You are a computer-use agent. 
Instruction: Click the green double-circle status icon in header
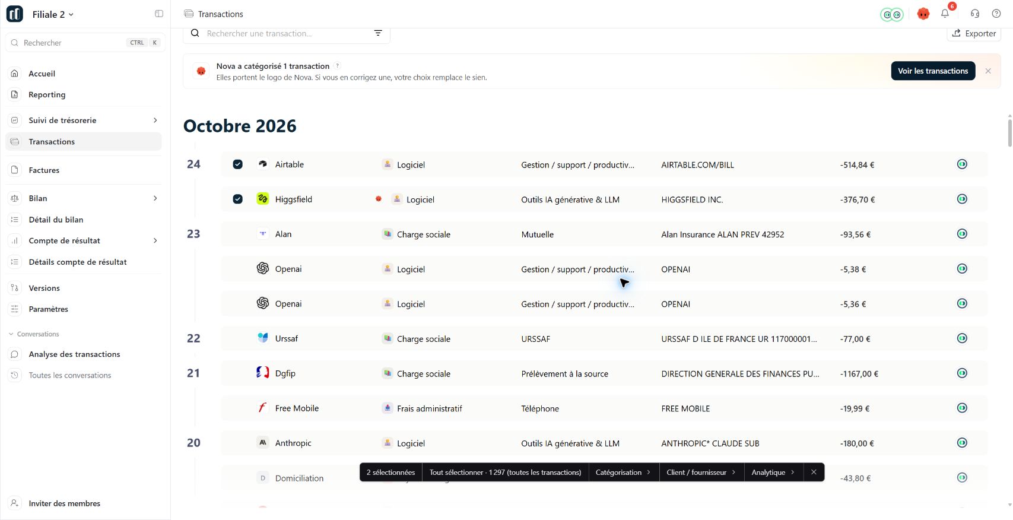891,14
